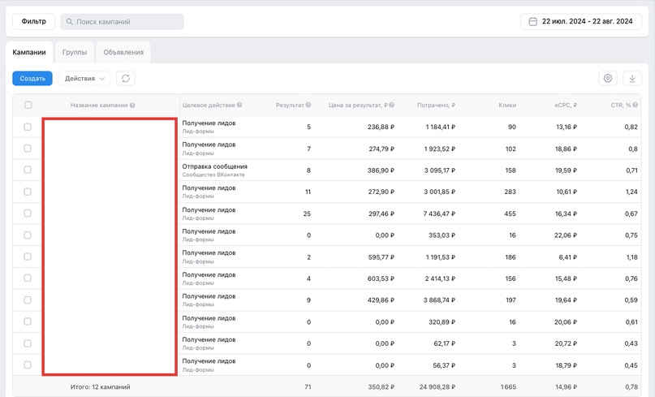
Task: Check the last campaign row checkbox
Action: (x=28, y=365)
